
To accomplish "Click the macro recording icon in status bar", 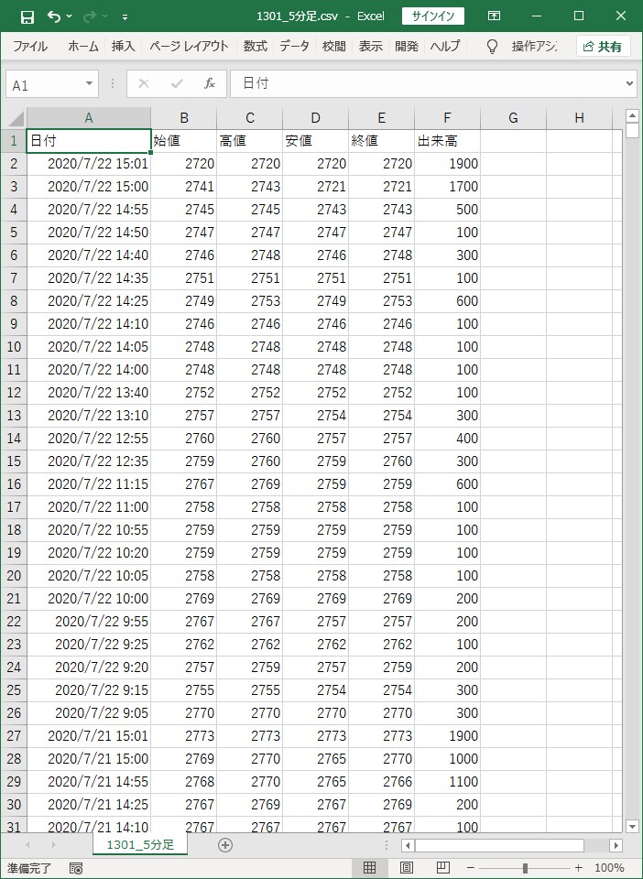I will pos(76,868).
